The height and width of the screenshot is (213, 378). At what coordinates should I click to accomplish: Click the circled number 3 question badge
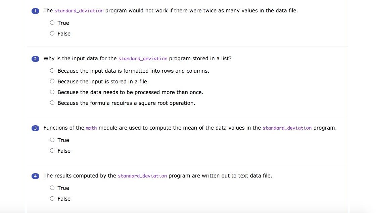[x=35, y=128]
